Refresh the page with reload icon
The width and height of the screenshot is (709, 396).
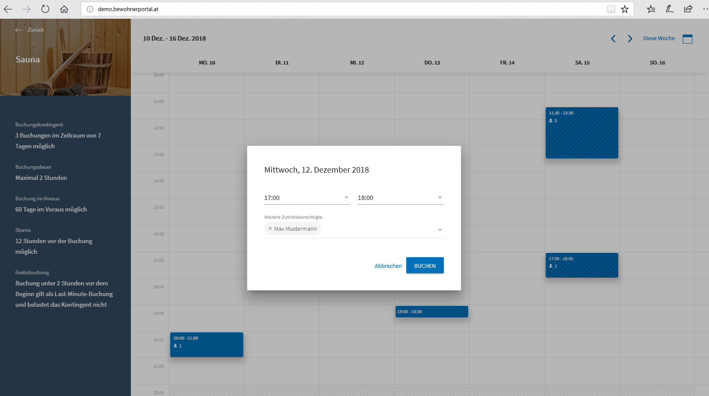tap(45, 9)
